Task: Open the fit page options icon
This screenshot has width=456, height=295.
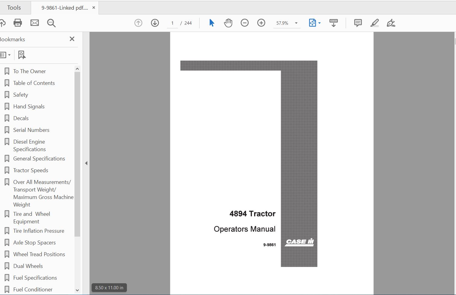Action: pyautogui.click(x=313, y=23)
